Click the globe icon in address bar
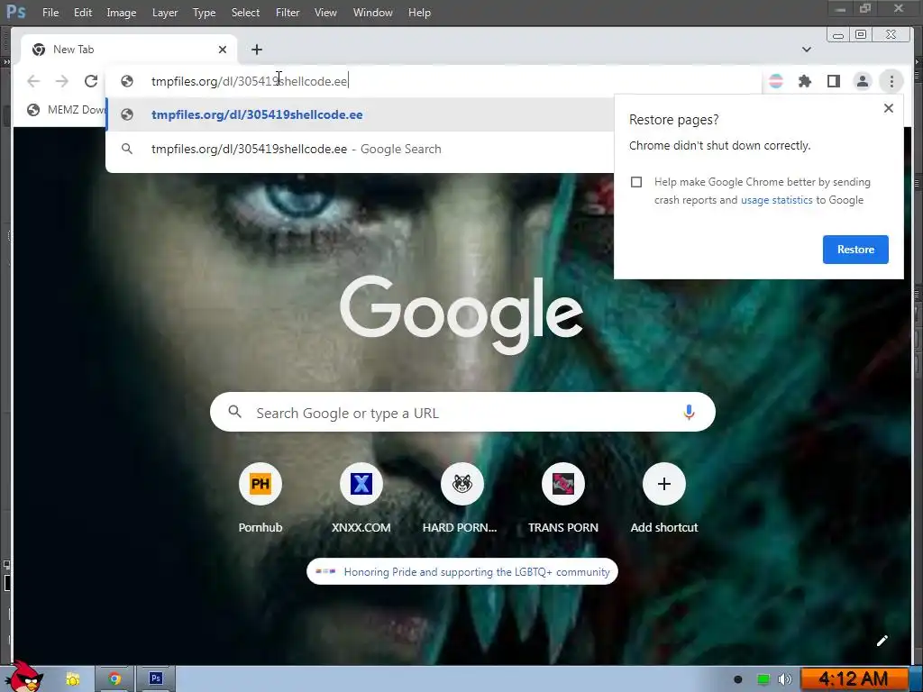 [126, 81]
